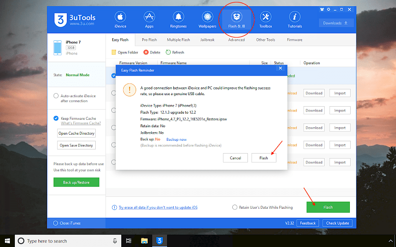396x247 pixels.
Task: Select the Flash & JB section
Action: click(237, 20)
